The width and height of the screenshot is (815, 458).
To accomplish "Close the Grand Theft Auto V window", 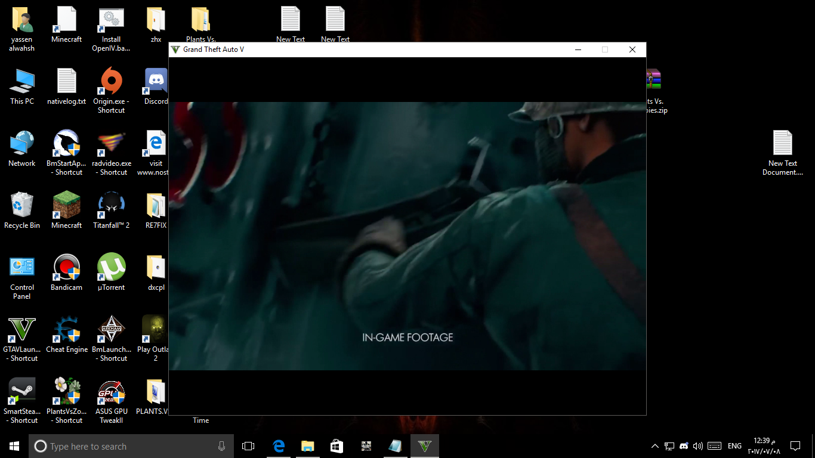I will (632, 49).
